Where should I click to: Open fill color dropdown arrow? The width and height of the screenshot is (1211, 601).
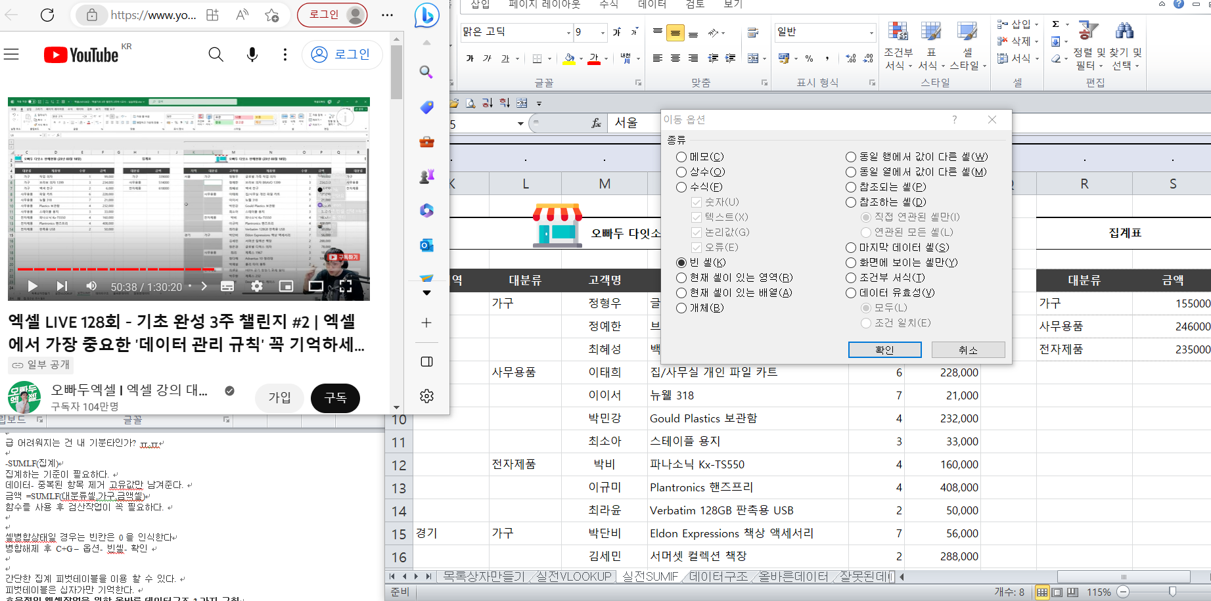[581, 59]
